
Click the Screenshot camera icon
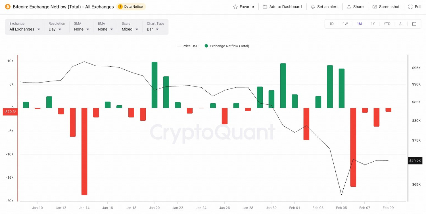375,7
